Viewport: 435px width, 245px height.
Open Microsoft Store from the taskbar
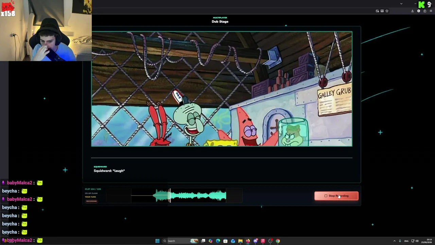(225, 241)
